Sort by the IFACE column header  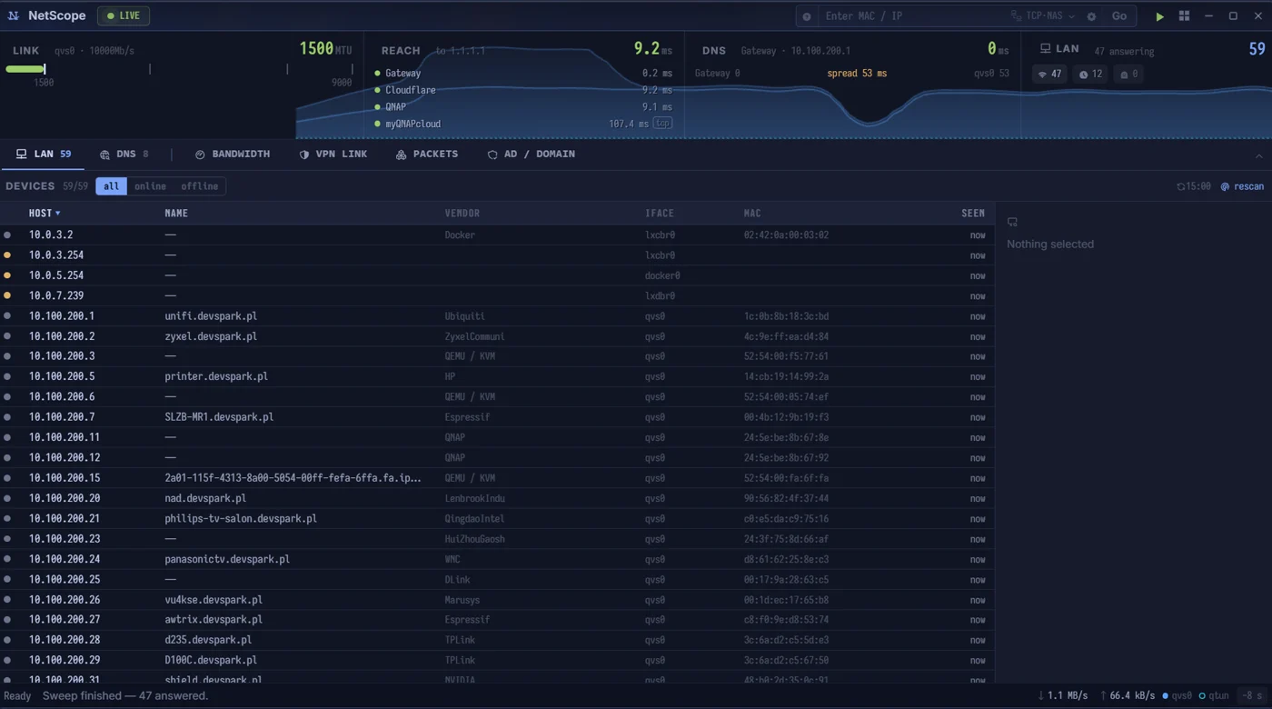pos(660,214)
